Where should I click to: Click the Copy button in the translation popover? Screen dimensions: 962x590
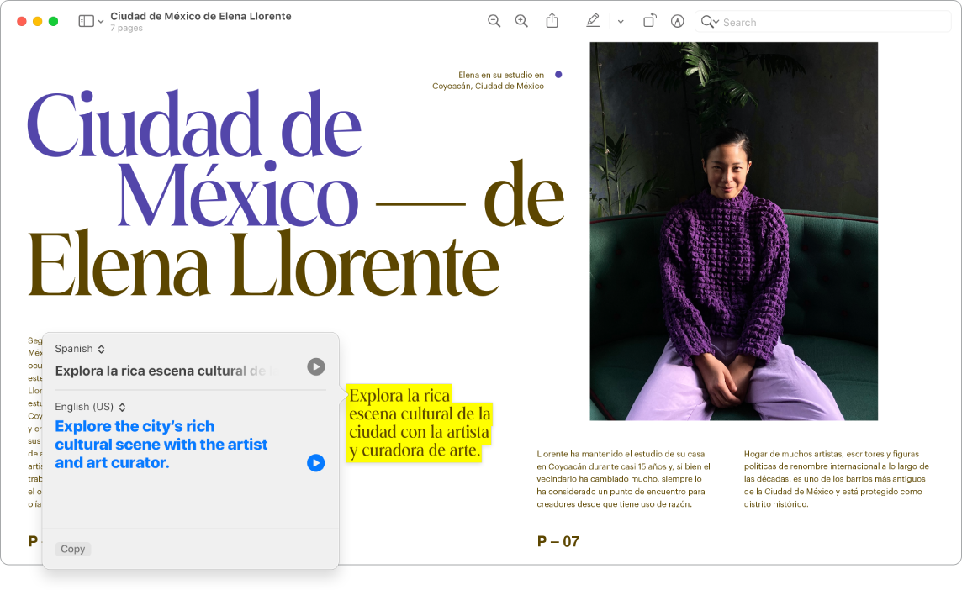72,549
